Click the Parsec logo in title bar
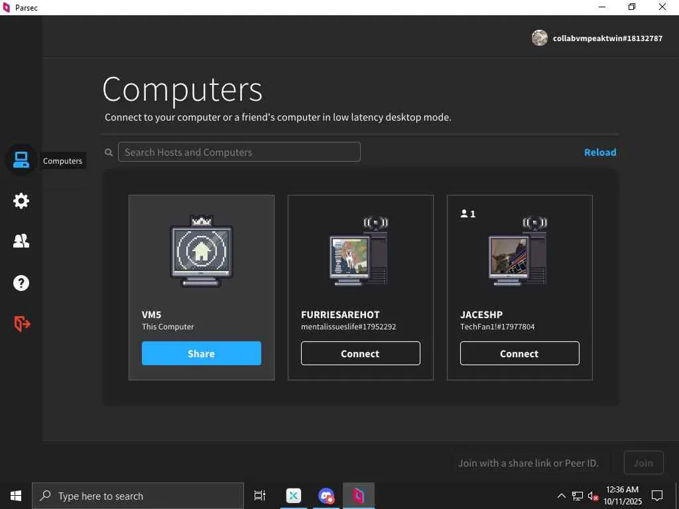Image resolution: width=679 pixels, height=509 pixels. tap(6, 7)
